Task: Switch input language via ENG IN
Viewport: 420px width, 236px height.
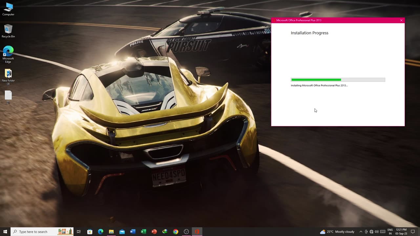Action: pos(390,232)
